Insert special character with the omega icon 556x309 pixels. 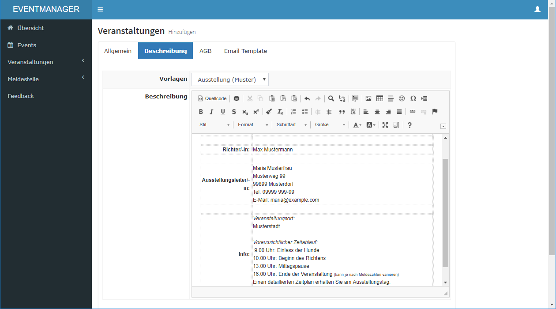[x=413, y=98]
